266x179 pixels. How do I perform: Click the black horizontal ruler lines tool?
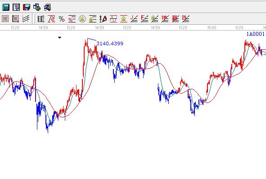click(41, 19)
